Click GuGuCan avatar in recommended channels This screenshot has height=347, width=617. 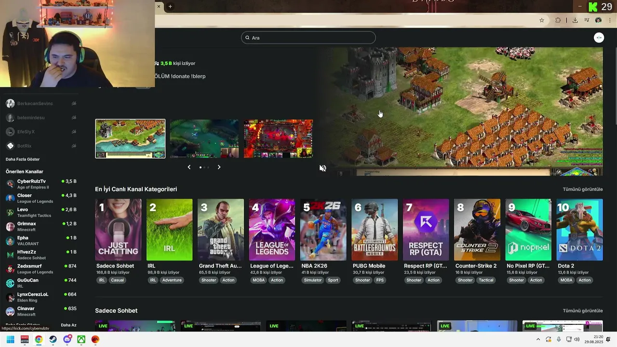pos(10,283)
